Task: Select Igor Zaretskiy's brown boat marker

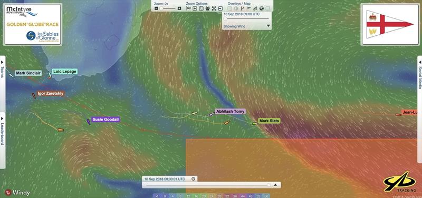Action: coord(34,96)
